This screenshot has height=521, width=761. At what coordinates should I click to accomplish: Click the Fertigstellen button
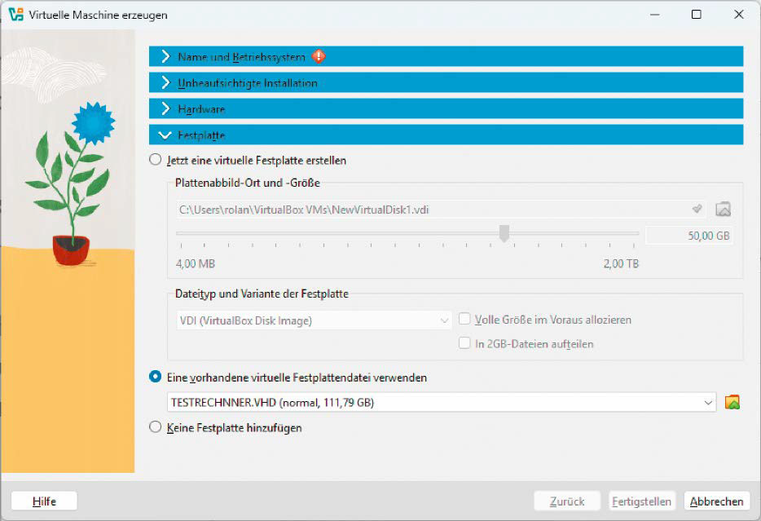(x=641, y=501)
